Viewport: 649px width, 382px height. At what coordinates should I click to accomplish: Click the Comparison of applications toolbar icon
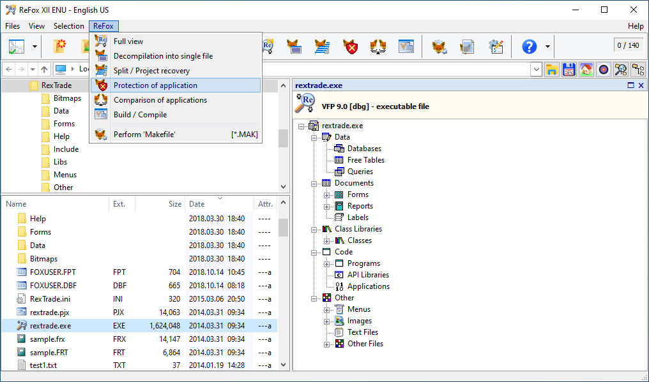[x=378, y=47]
